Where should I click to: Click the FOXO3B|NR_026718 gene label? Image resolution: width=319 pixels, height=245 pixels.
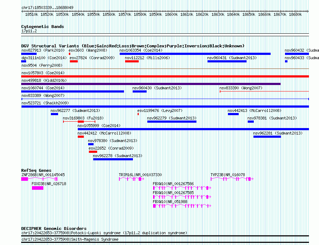[49, 184]
